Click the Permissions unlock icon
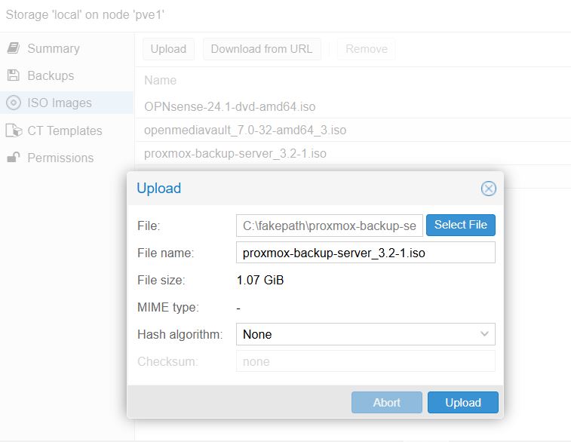 pos(14,158)
